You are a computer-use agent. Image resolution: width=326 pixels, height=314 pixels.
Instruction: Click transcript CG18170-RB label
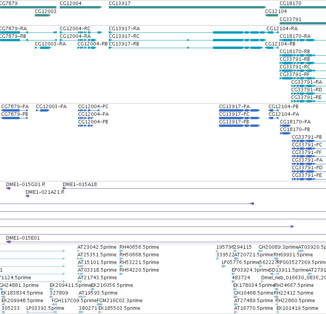(x=295, y=52)
